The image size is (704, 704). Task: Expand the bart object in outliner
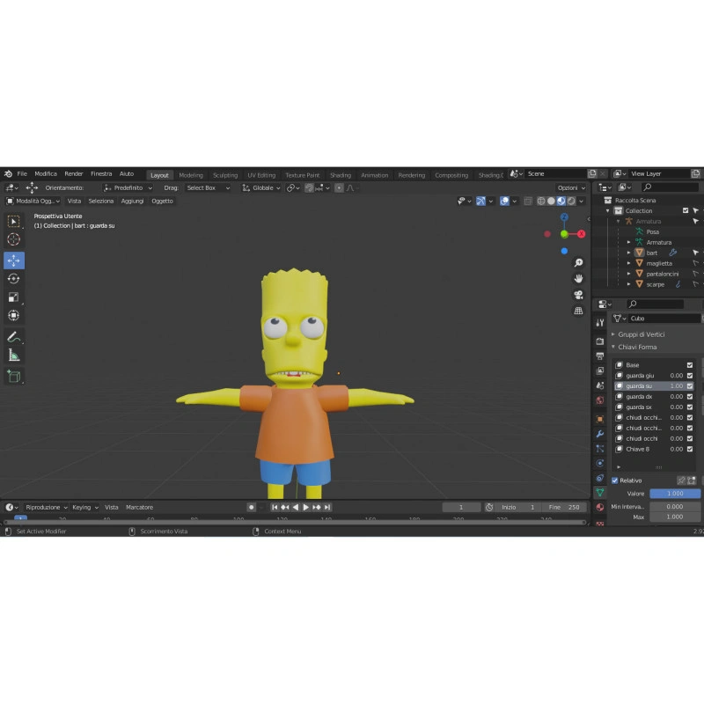628,253
